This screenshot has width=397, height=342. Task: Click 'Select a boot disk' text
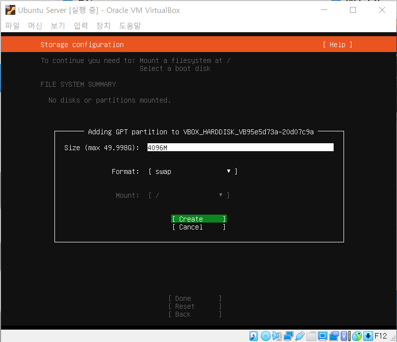click(175, 69)
